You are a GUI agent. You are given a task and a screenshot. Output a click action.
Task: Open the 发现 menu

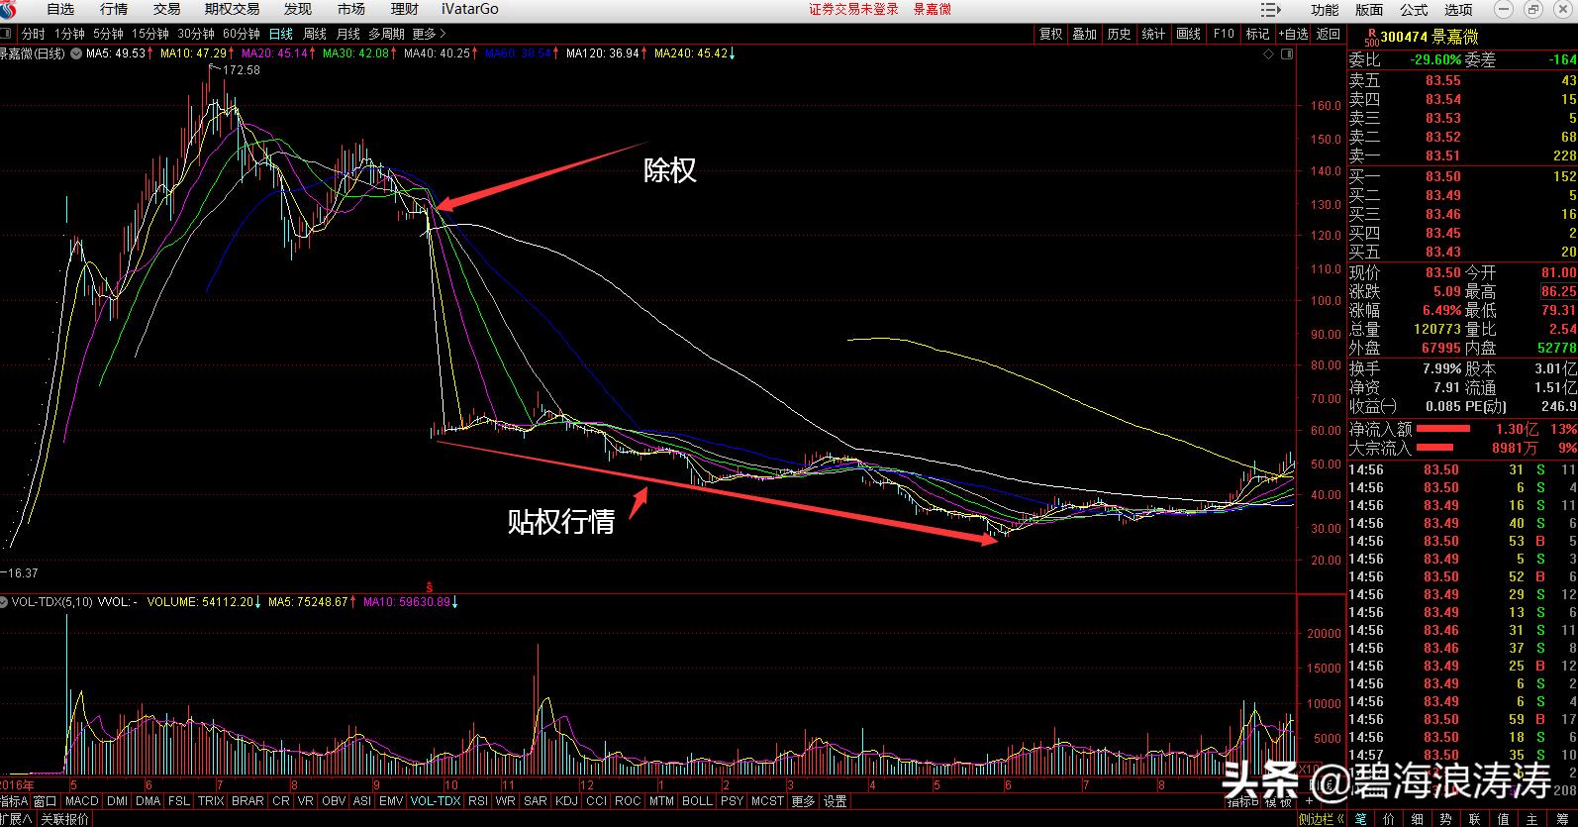pyautogui.click(x=297, y=9)
